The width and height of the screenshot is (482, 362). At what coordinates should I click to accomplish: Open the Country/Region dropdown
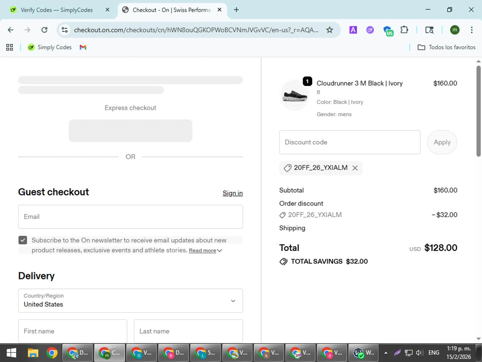click(x=130, y=301)
